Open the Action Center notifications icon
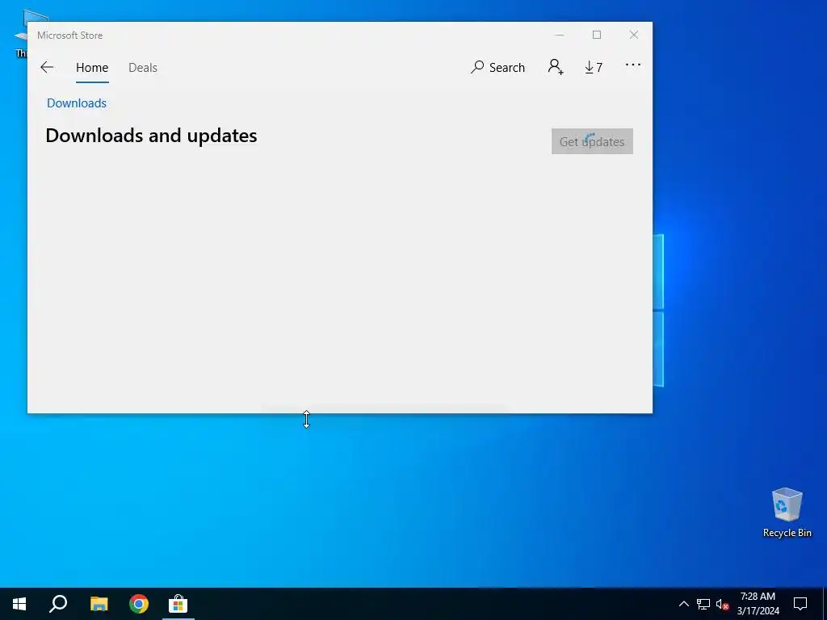827x620 pixels. pyautogui.click(x=800, y=604)
